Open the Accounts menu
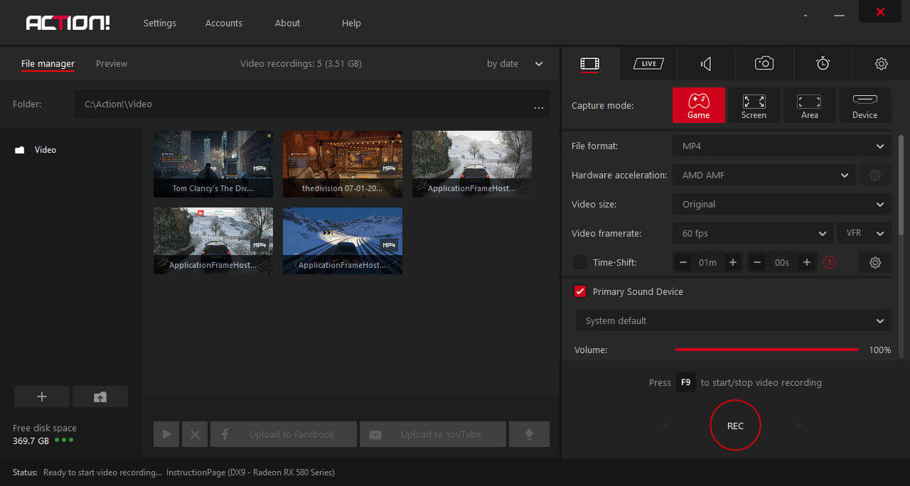 click(224, 23)
